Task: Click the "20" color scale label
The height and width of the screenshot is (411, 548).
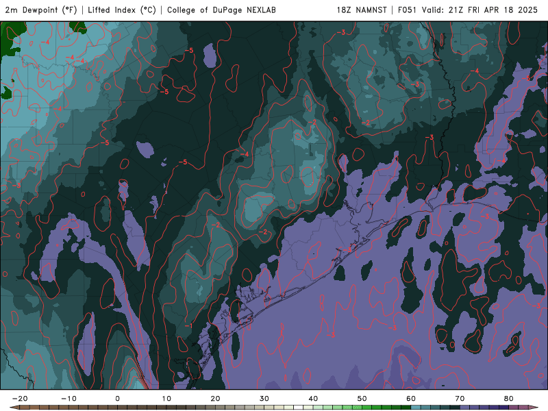Action: click(215, 399)
